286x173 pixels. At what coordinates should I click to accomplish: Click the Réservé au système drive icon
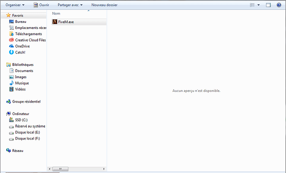11,127
